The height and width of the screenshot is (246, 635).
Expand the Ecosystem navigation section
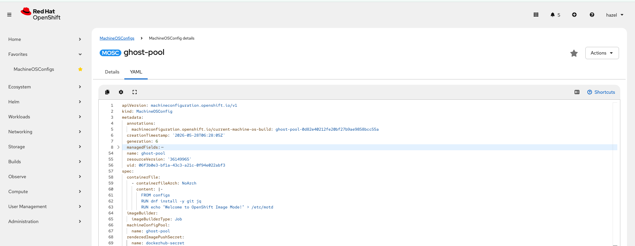45,87
